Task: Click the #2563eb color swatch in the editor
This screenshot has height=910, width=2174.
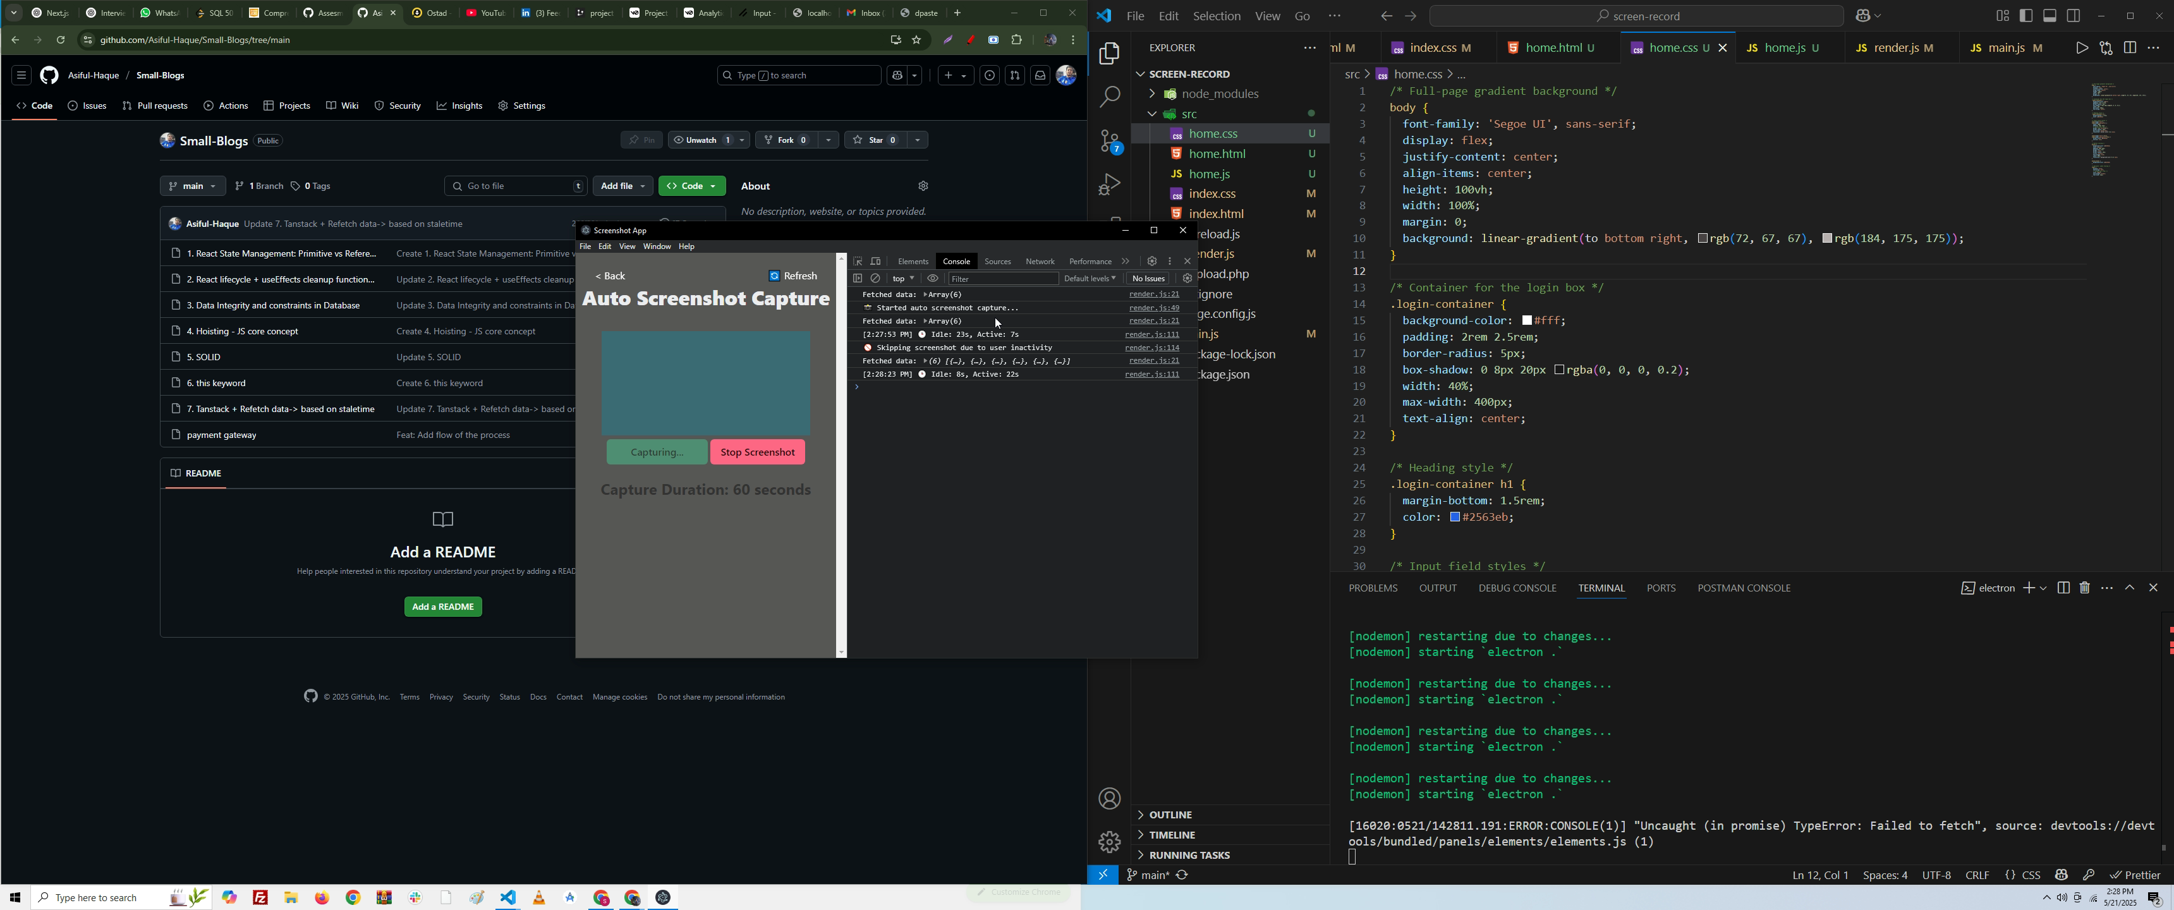Action: pos(1455,518)
